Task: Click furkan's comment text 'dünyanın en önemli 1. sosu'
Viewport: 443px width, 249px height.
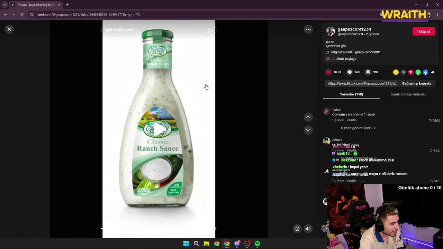Action: tap(353, 114)
